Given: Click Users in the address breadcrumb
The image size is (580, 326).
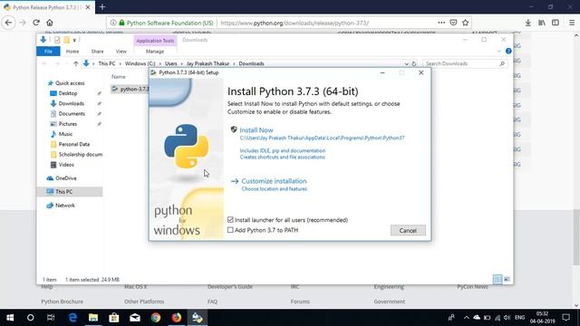Looking at the screenshot, I should point(171,63).
